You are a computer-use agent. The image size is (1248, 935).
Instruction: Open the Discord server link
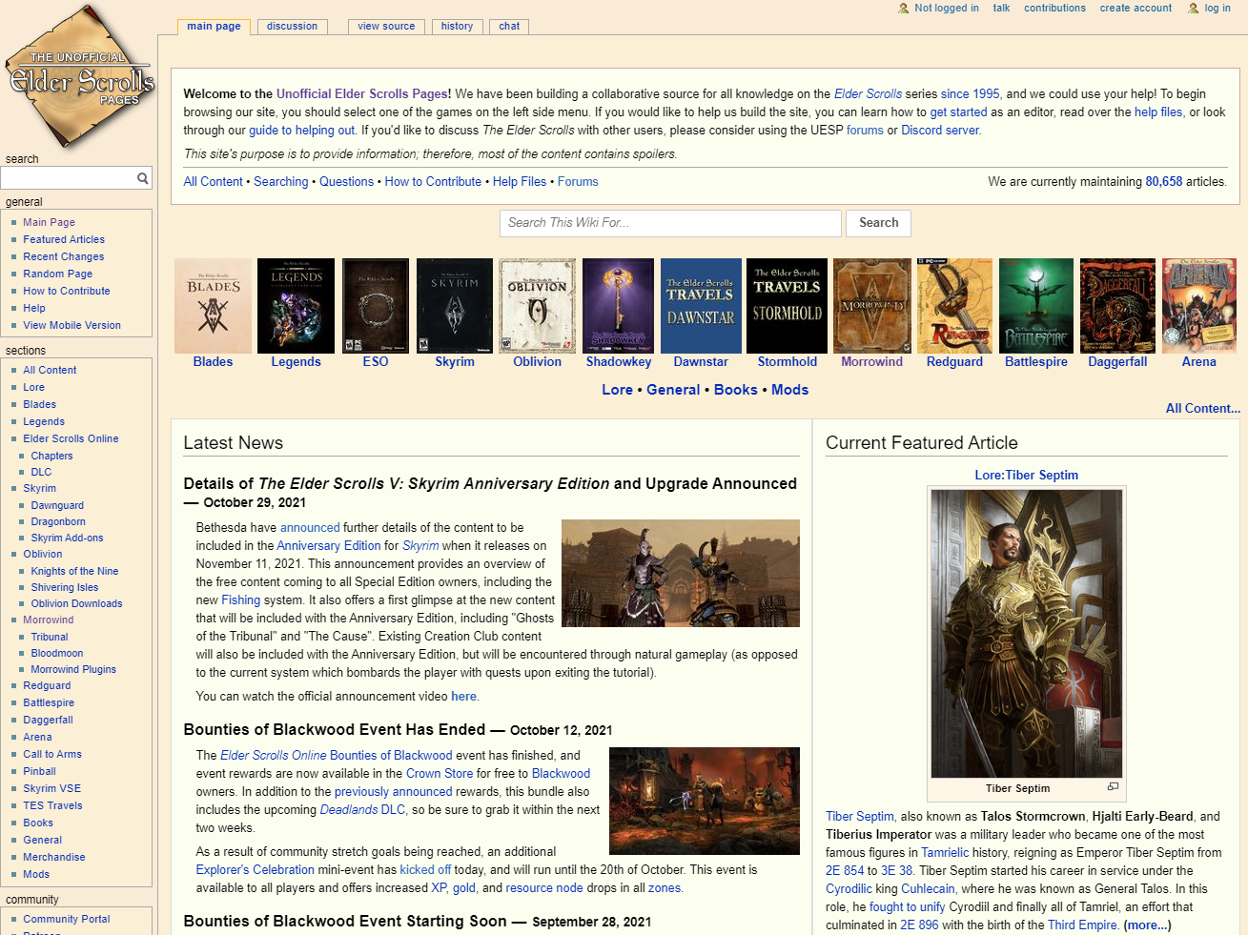point(940,131)
